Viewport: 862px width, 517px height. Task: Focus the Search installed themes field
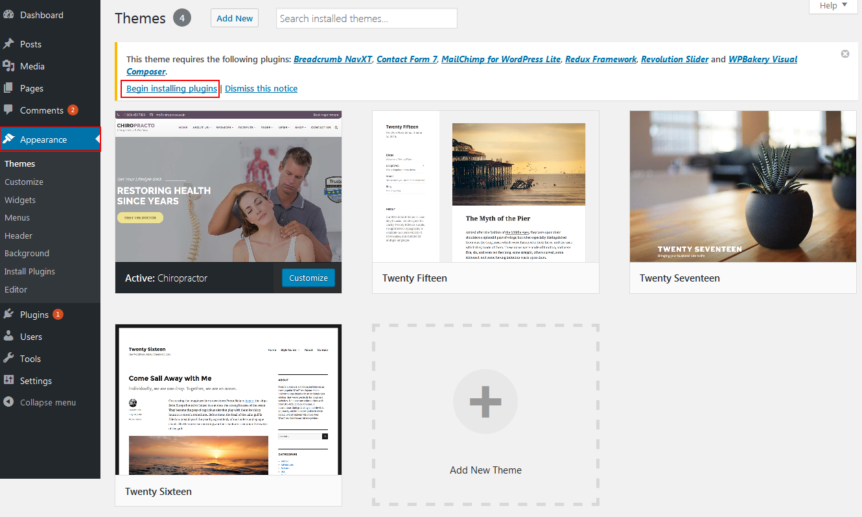pyautogui.click(x=366, y=18)
